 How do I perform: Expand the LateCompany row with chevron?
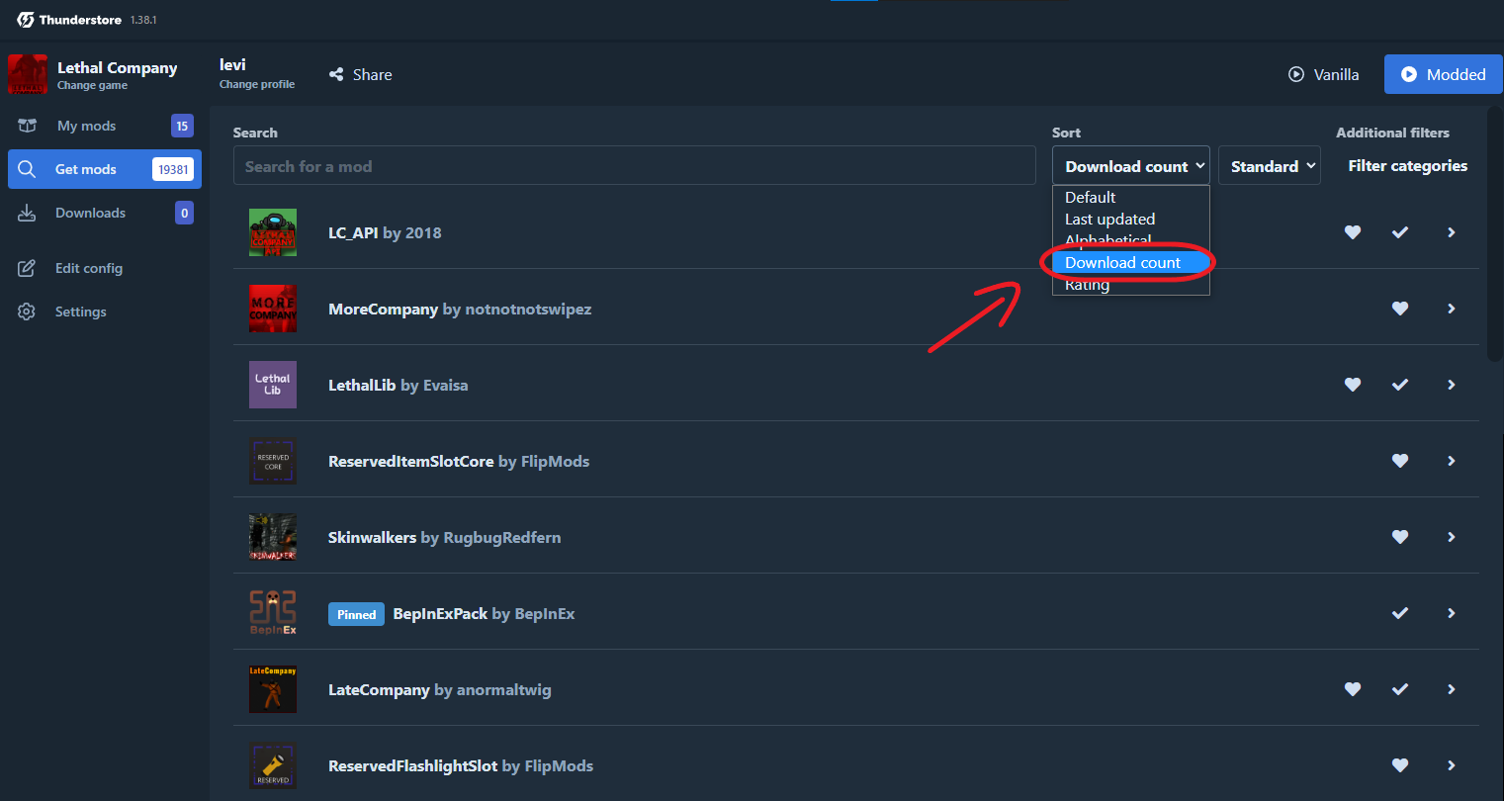coord(1452,689)
